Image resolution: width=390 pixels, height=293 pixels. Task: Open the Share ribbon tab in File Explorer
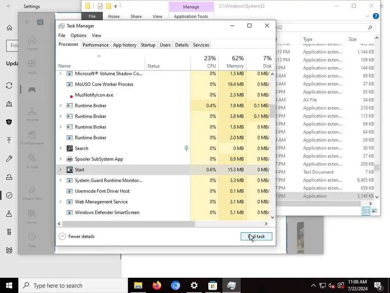pos(136,16)
